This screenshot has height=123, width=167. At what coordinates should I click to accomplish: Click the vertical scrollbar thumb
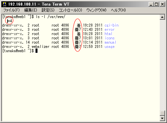pyautogui.click(x=162, y=113)
